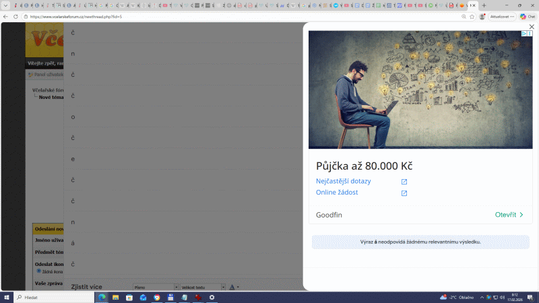Show hidden tray icons chevron
539x303 pixels.
pos(482,298)
